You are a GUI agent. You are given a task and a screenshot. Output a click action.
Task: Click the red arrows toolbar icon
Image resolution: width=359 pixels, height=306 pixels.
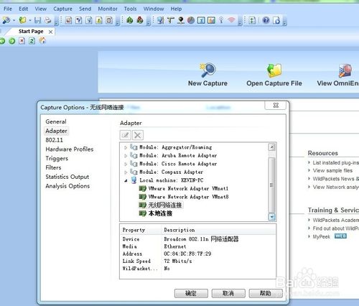pos(140,20)
